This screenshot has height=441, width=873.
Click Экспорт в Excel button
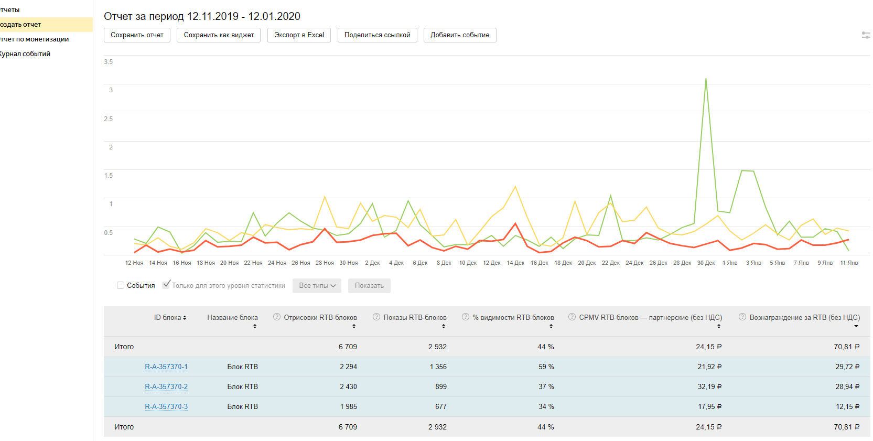coord(299,35)
